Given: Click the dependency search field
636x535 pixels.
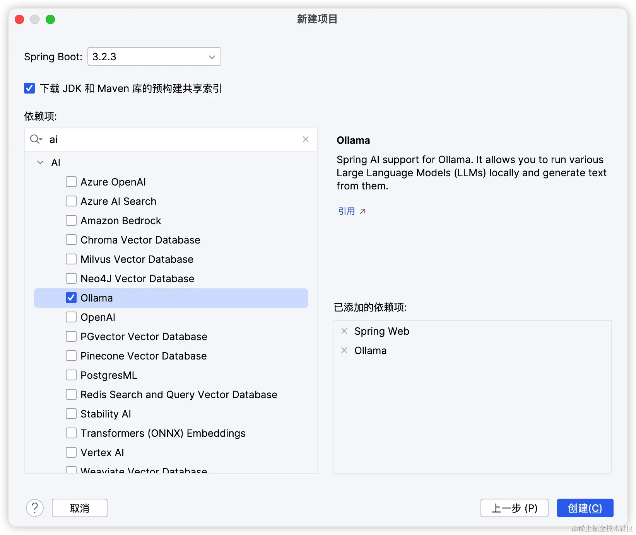Looking at the screenshot, I should click(171, 140).
